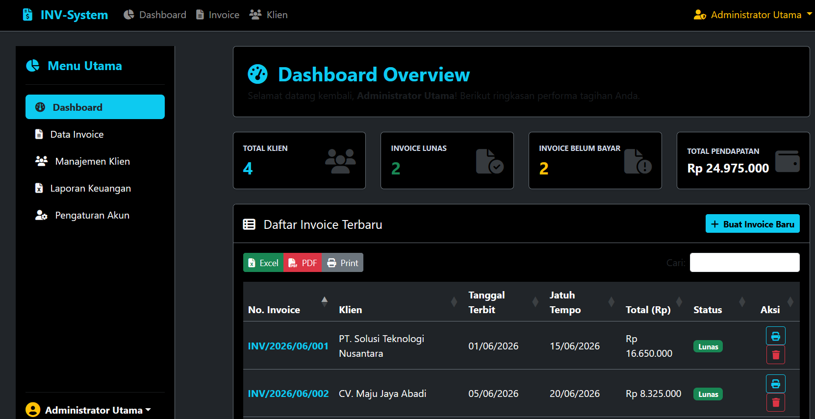Click the Dashboard Overview gauge icon
Viewport: 815px width, 419px height.
click(258, 74)
